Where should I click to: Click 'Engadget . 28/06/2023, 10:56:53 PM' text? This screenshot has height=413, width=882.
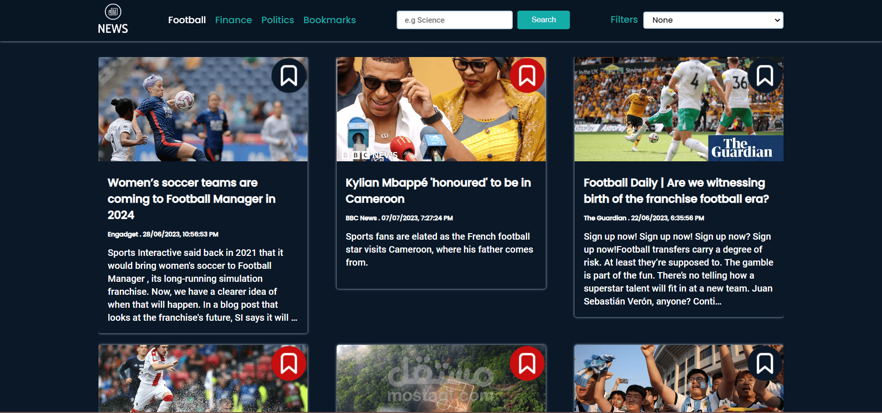(163, 234)
